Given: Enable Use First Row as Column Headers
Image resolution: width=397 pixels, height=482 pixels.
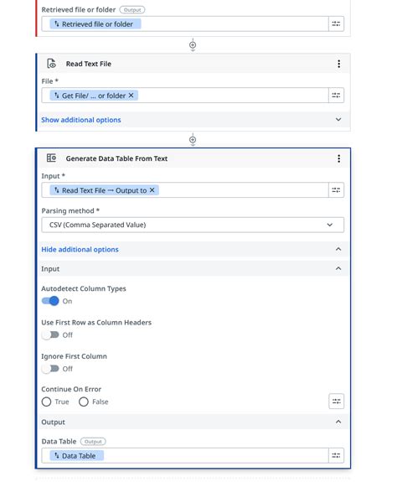Looking at the screenshot, I should point(50,334).
